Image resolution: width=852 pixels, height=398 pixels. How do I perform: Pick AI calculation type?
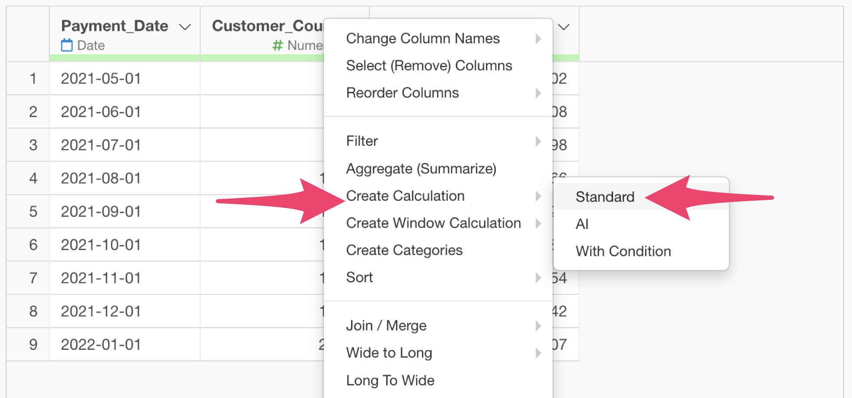641,224
